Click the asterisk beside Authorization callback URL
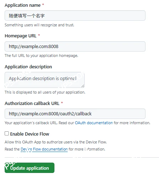Viewport: 159px width, 179px height. pos(62,103)
